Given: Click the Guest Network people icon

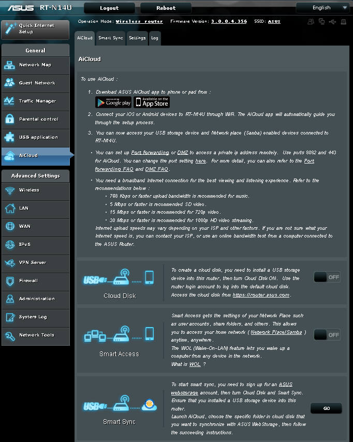Looking at the screenshot, I should click(x=10, y=83).
